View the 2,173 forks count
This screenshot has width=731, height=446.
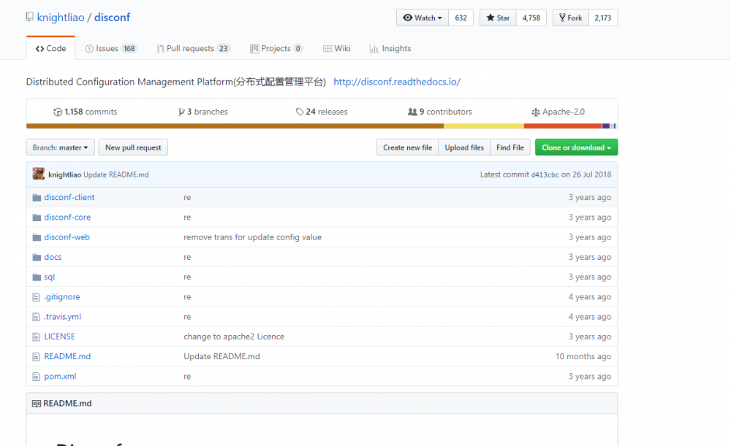pos(603,18)
